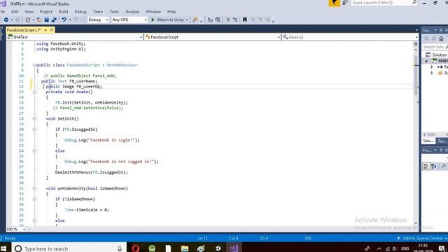Image resolution: width=448 pixels, height=252 pixels.
Task: Open the Build menu
Action: click(64, 12)
